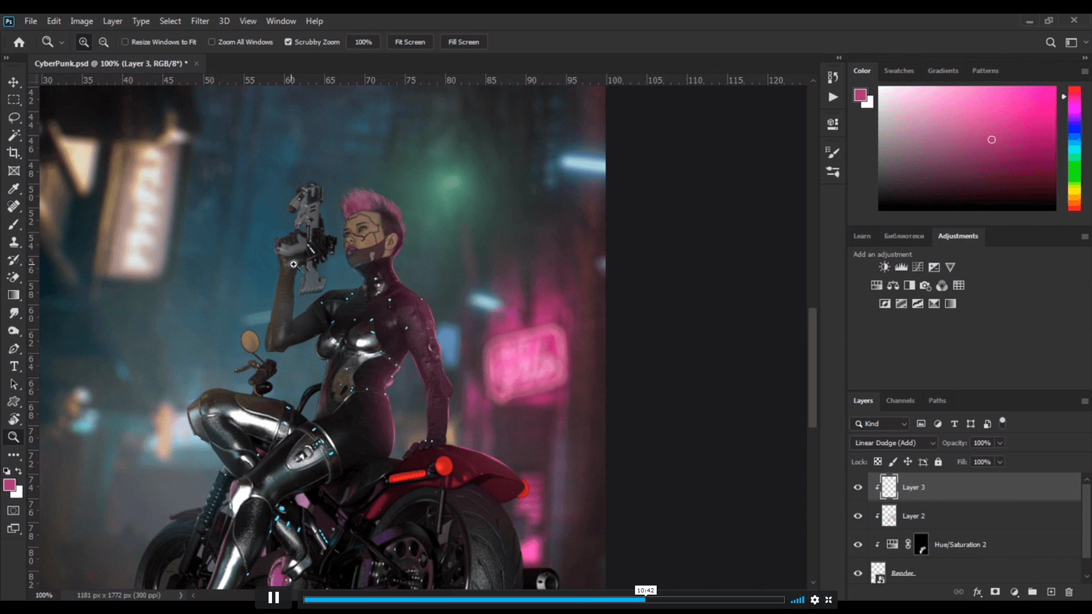Select the Clone Stamp tool
The image size is (1092, 614).
[x=14, y=242]
